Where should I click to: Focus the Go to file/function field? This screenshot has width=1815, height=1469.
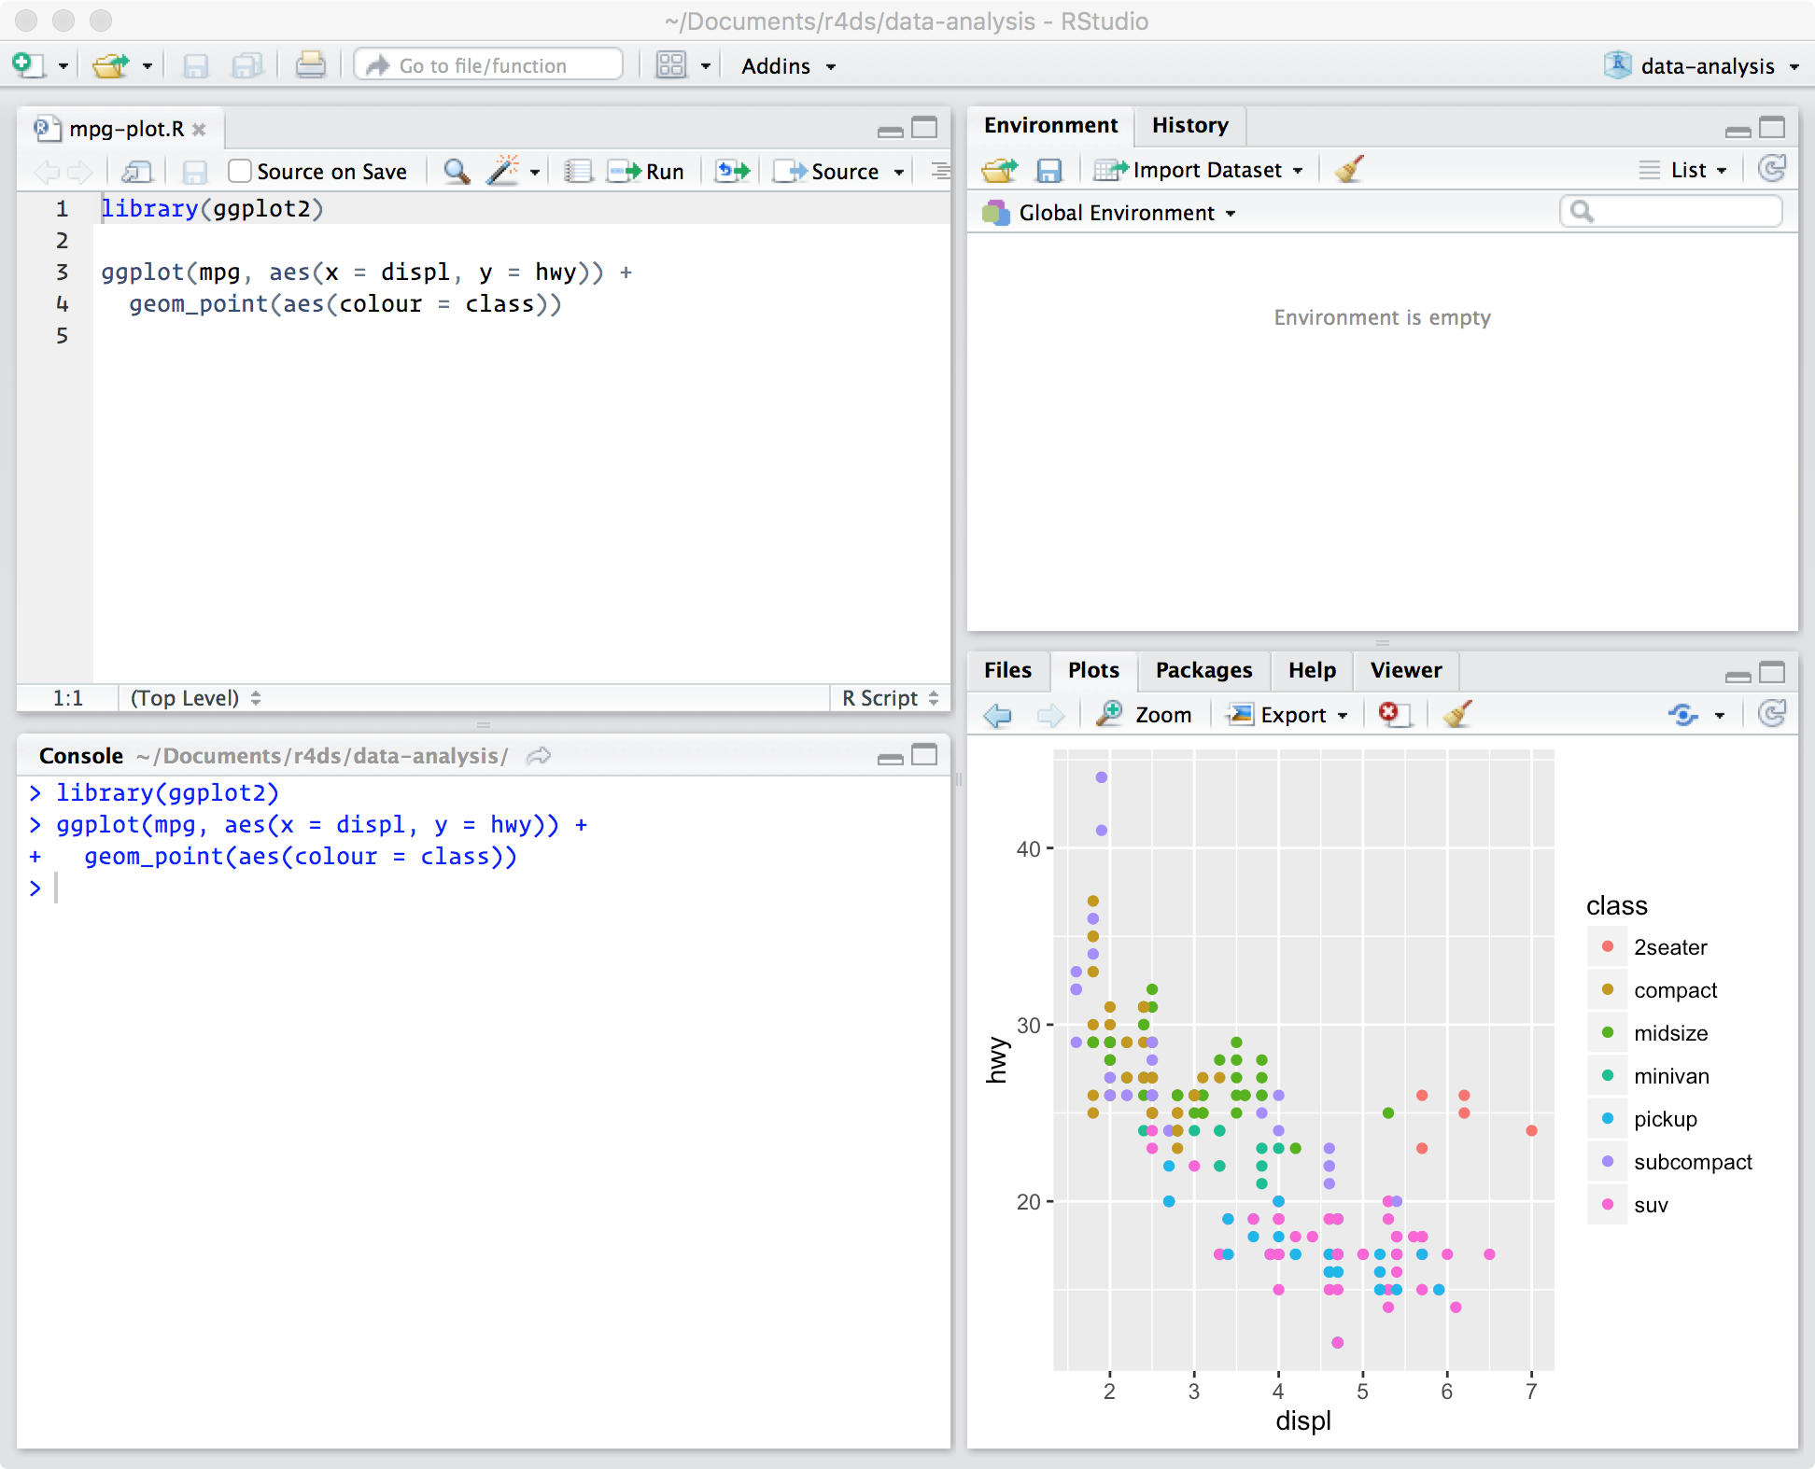coord(488,65)
